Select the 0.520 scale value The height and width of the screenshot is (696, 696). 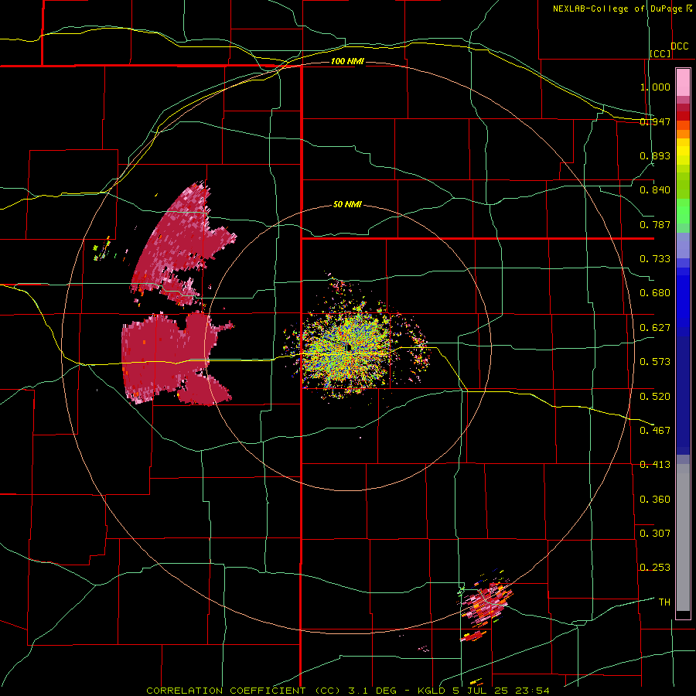click(655, 397)
